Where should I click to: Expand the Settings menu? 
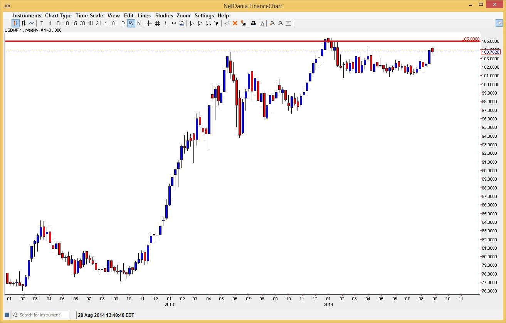click(x=204, y=15)
